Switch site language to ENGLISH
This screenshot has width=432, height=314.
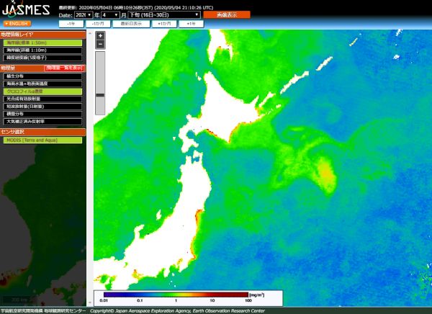coord(17,24)
